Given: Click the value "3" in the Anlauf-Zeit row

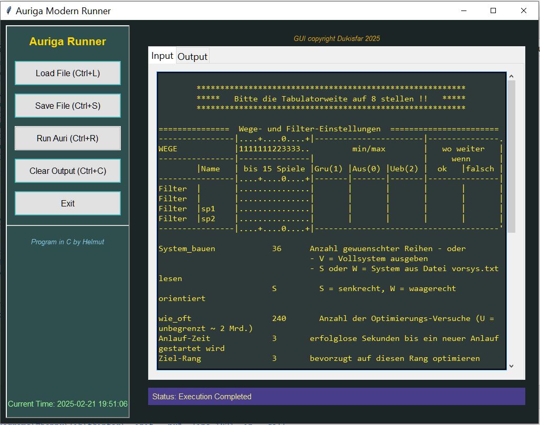Looking at the screenshot, I should pyautogui.click(x=274, y=338).
